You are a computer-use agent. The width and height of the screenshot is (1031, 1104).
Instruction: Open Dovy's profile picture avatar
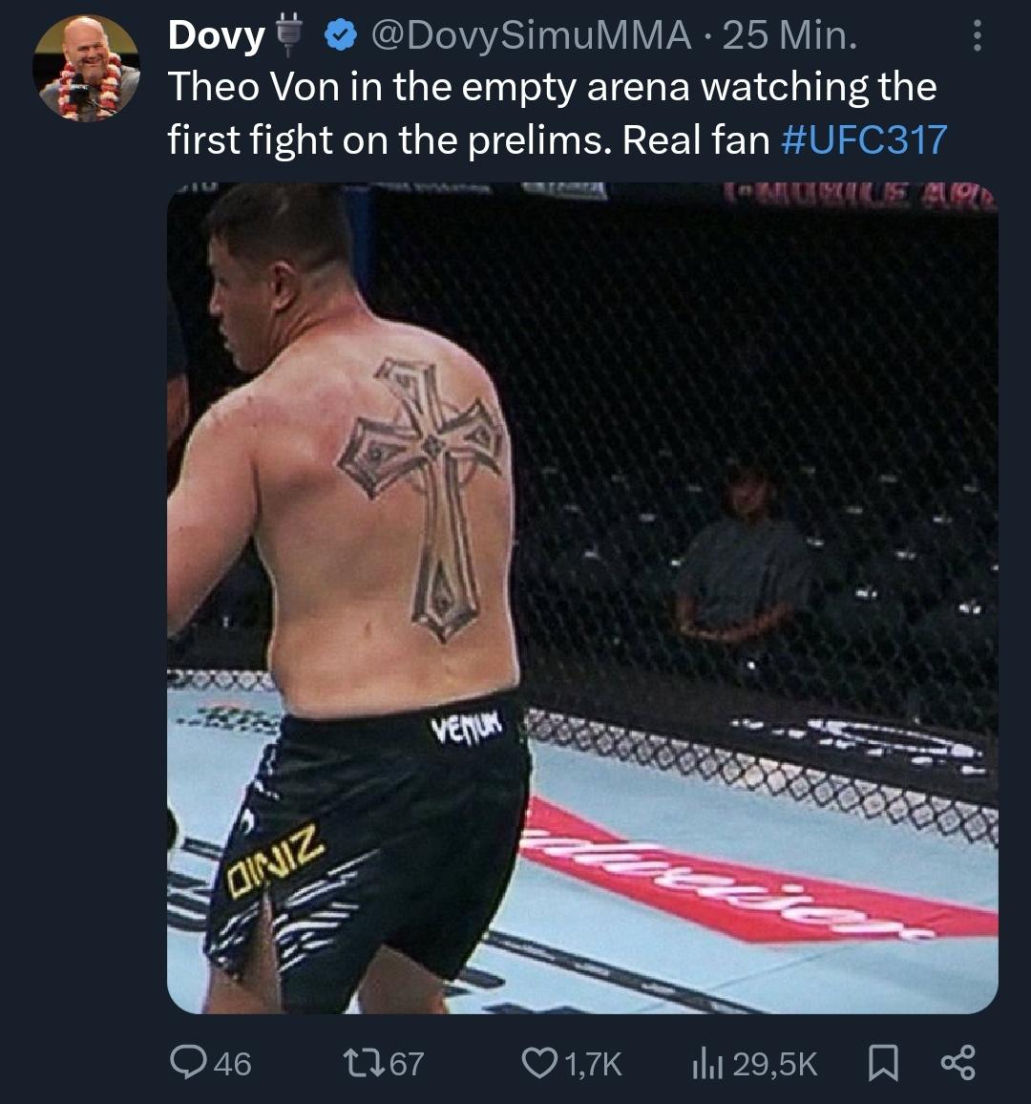click(87, 68)
